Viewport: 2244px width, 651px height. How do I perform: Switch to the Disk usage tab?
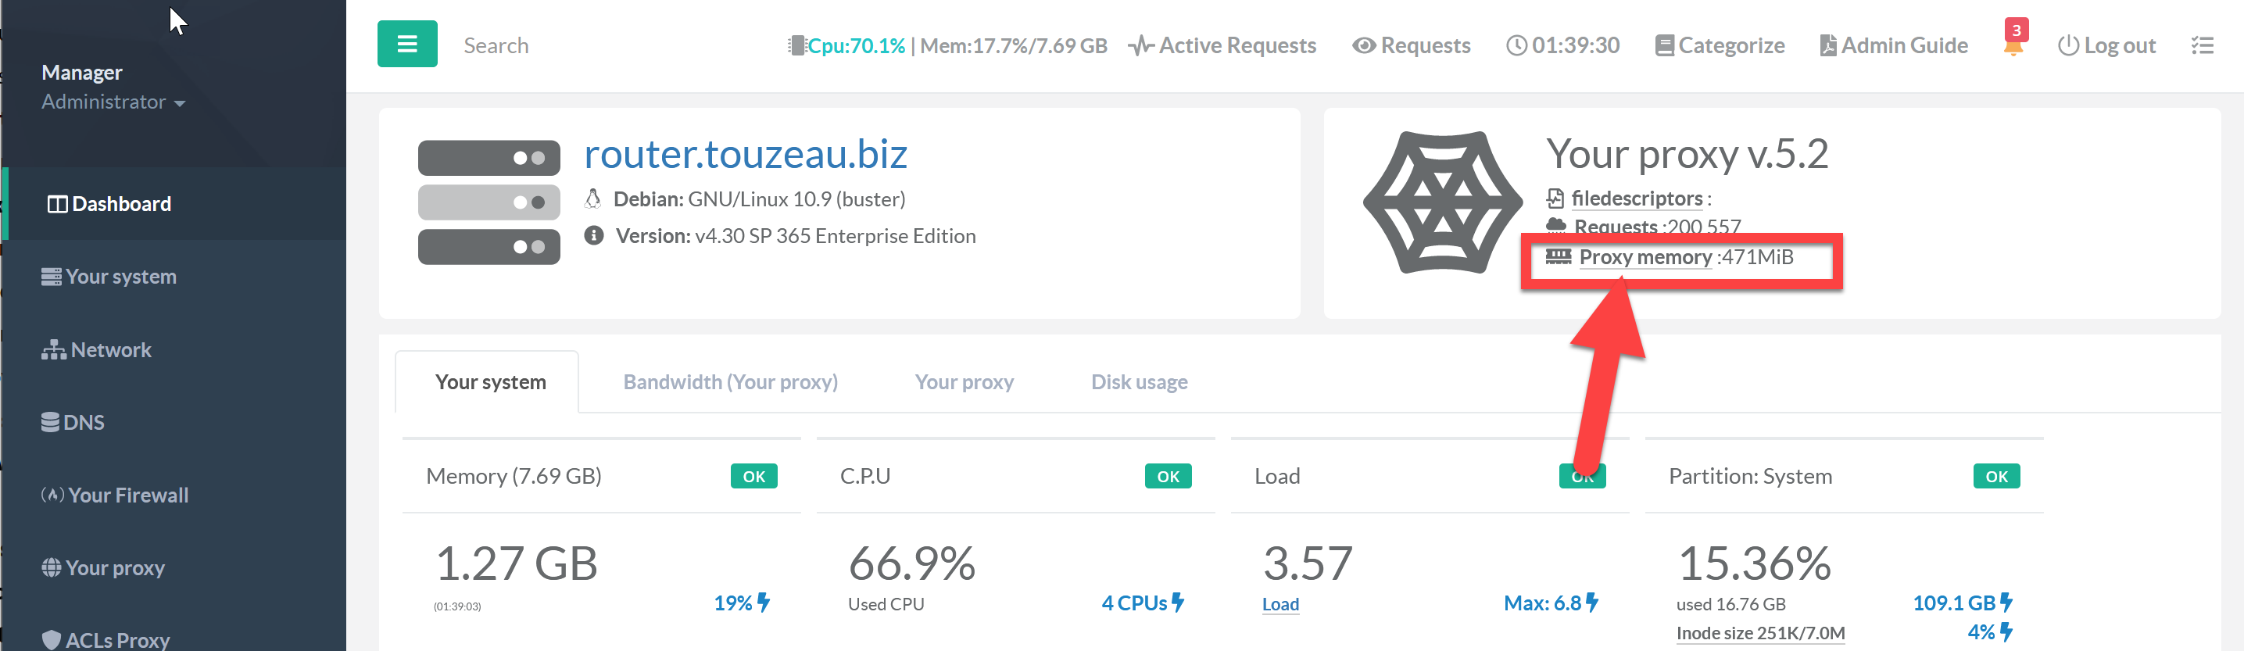pos(1139,381)
